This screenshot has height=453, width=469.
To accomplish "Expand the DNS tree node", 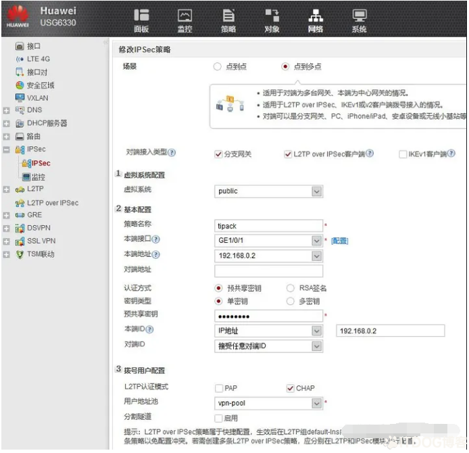I will point(6,111).
